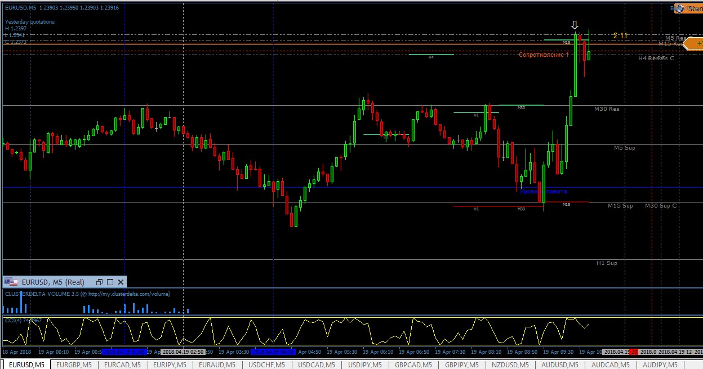Screen dimensions: 703x369
Task: Click the H 1.2397 quotation value
Action: (16, 28)
